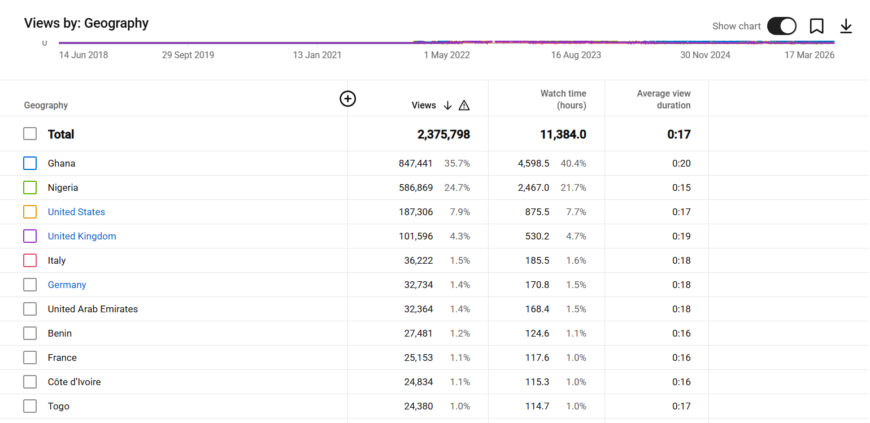Toggle the Italy color checkbox
This screenshot has width=870, height=423.
pos(30,260)
